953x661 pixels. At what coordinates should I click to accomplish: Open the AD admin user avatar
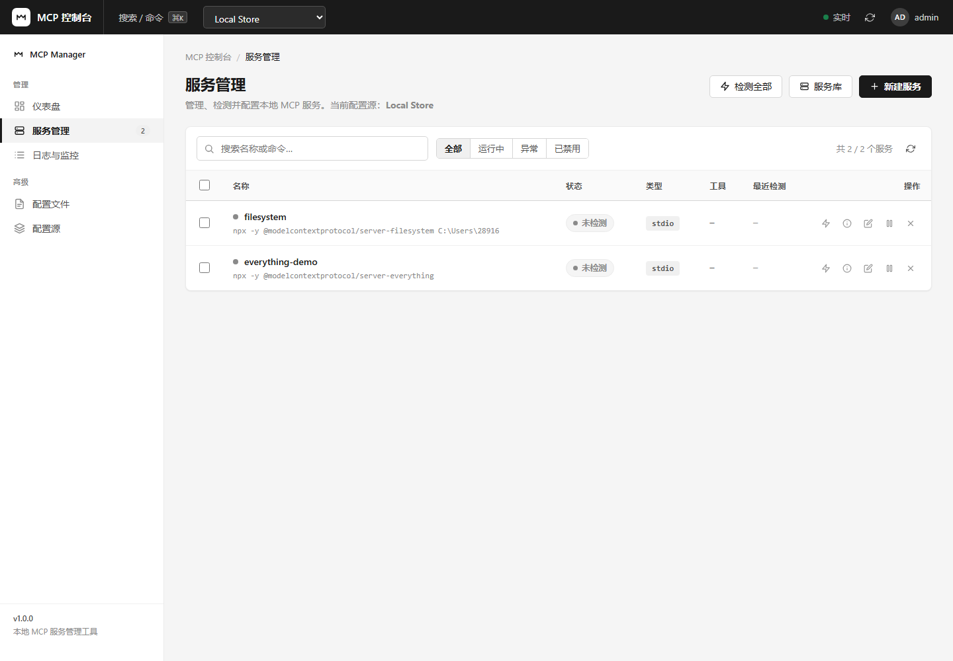[899, 18]
